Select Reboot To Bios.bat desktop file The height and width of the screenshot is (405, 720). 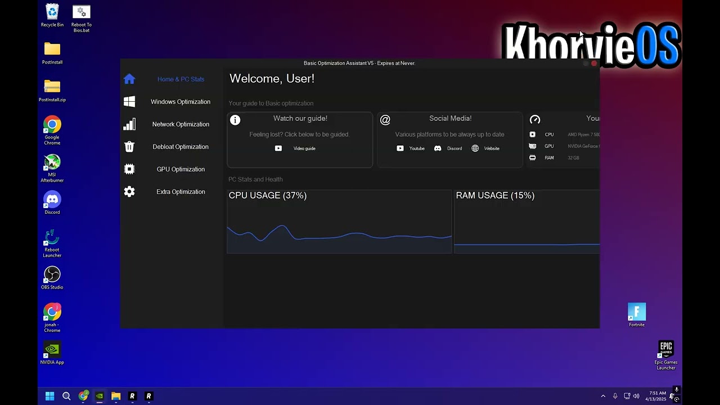coord(82,19)
